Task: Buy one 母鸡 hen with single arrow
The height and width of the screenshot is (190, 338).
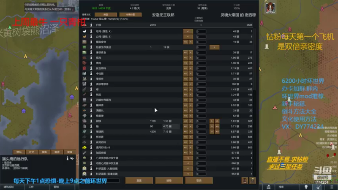Action: (188, 31)
